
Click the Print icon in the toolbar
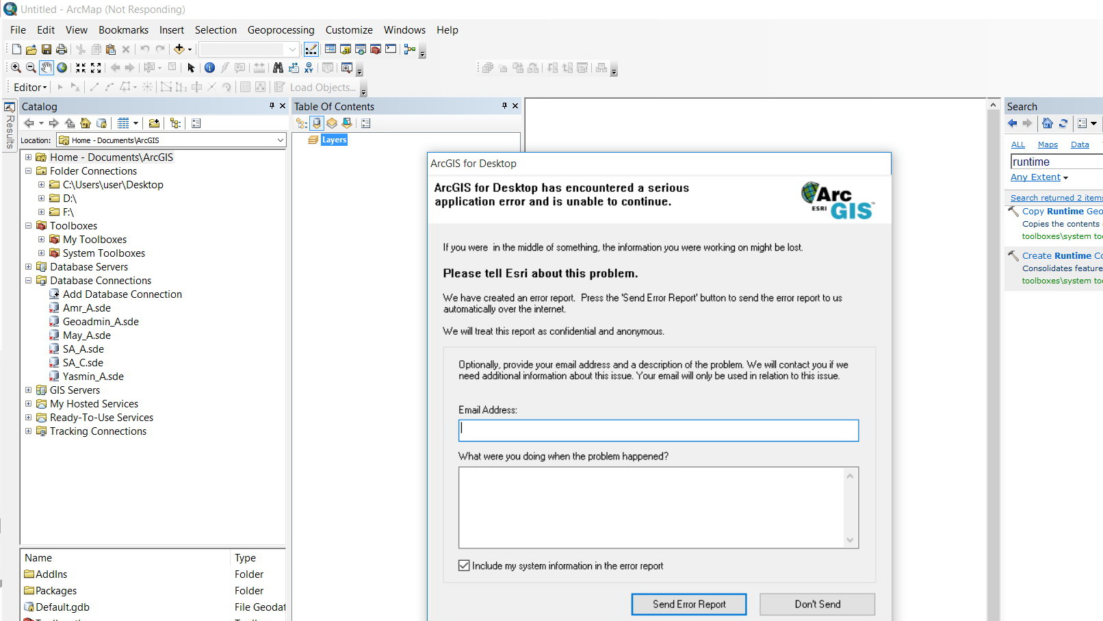click(x=62, y=49)
